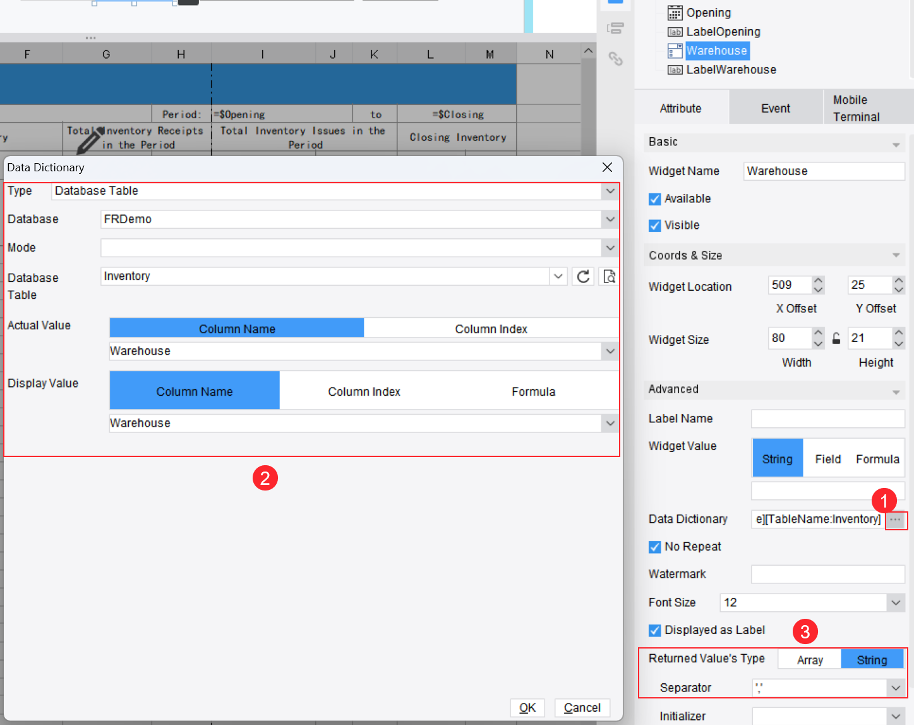
Task: Select Column Index for Actual Value
Action: pyautogui.click(x=491, y=329)
